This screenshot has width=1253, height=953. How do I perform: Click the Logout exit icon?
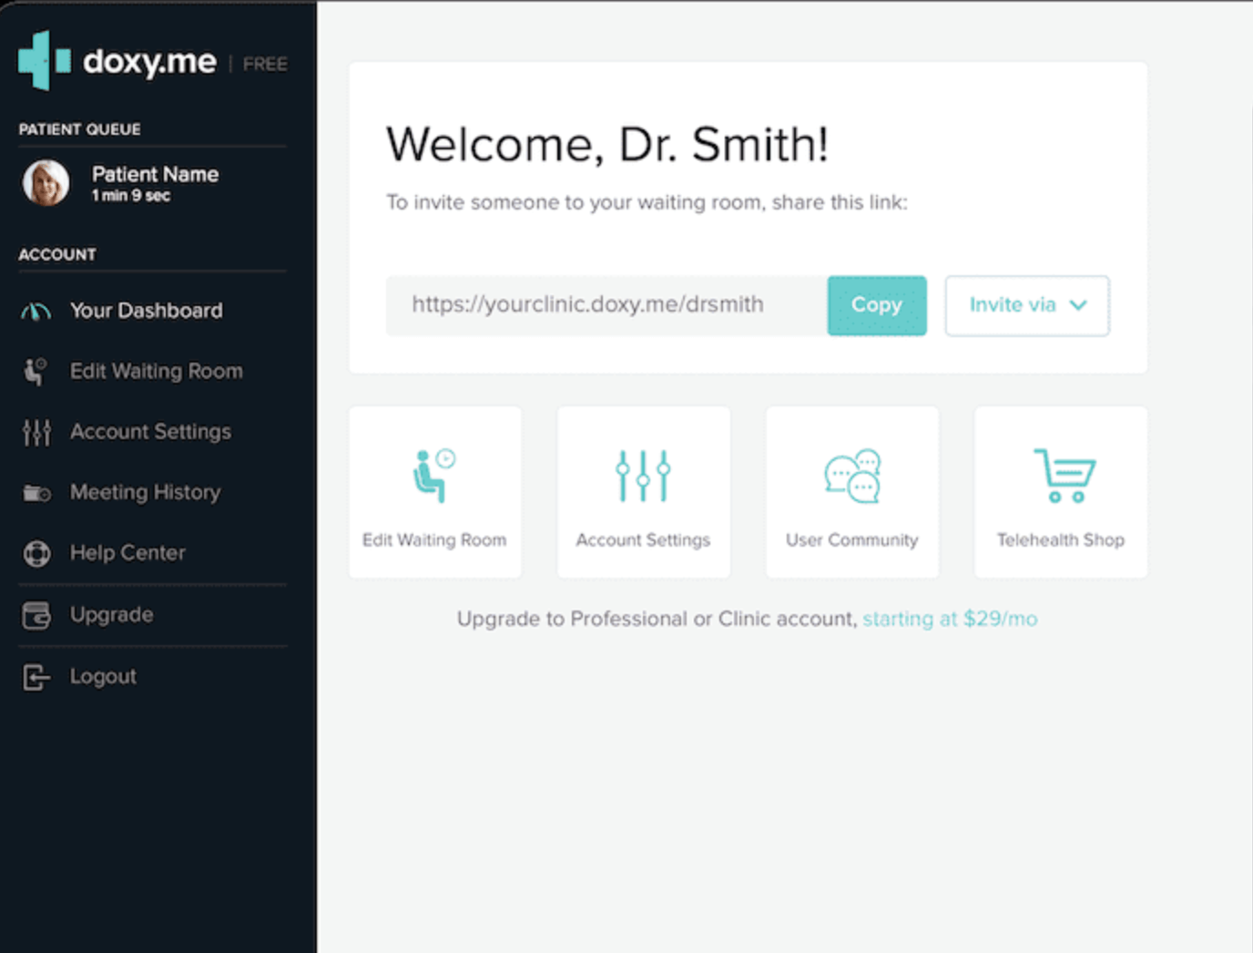pos(36,677)
